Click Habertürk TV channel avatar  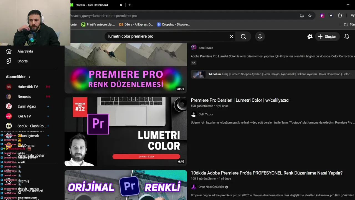tap(9, 87)
